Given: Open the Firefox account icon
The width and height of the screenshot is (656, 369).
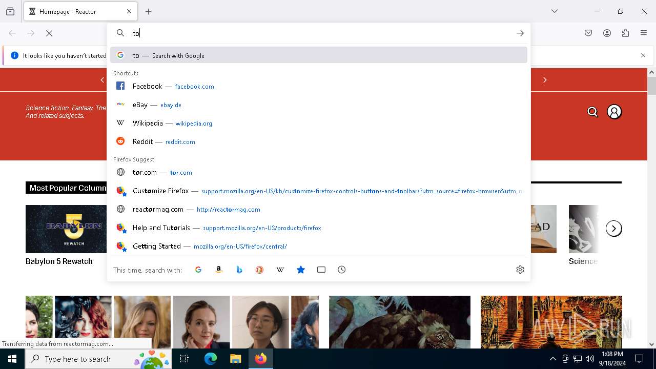Looking at the screenshot, I should coord(607,33).
